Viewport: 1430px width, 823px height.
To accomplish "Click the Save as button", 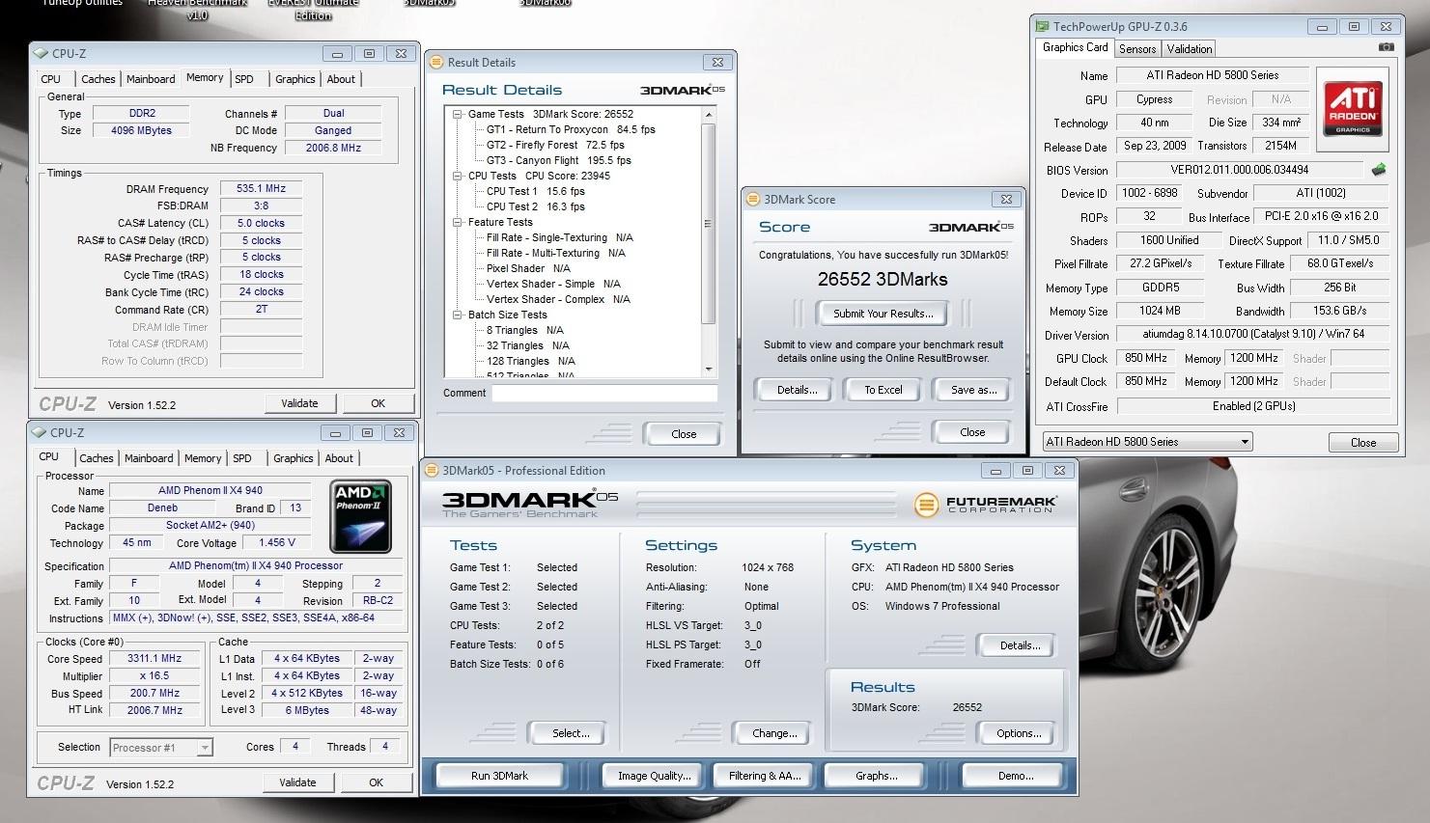I will tap(973, 390).
